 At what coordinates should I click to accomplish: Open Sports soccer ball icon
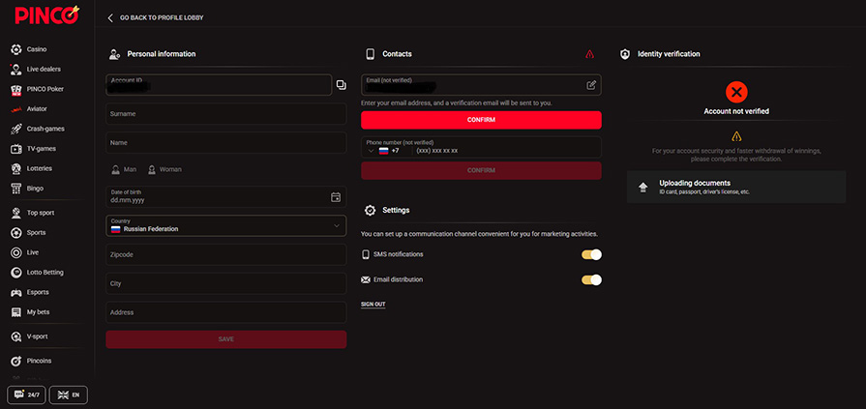(16, 233)
